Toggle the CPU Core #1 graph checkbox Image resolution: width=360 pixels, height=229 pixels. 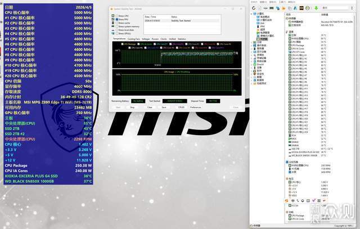pos(155,44)
